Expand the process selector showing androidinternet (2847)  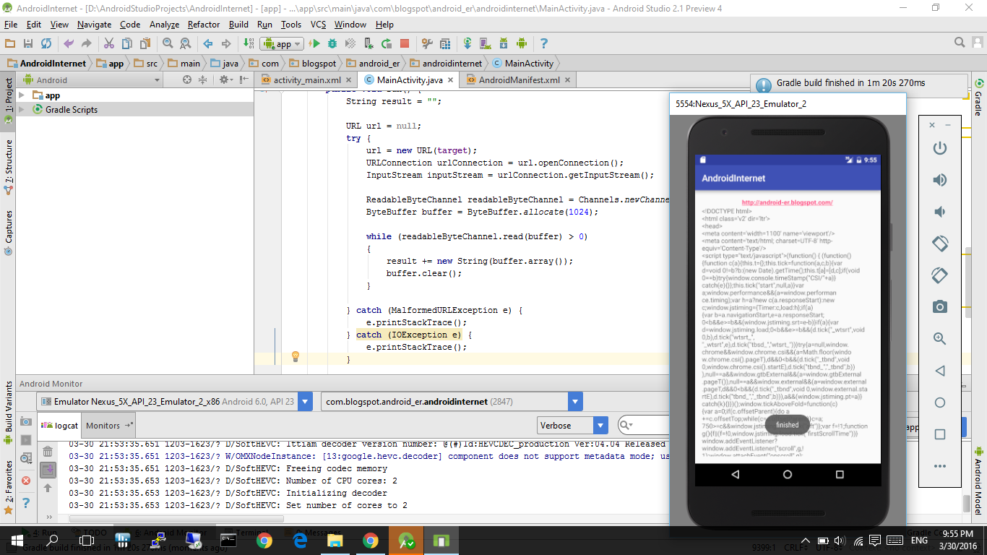coord(574,400)
